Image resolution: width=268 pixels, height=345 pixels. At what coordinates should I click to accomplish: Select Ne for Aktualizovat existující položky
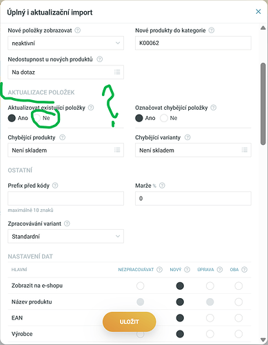pyautogui.click(x=37, y=118)
